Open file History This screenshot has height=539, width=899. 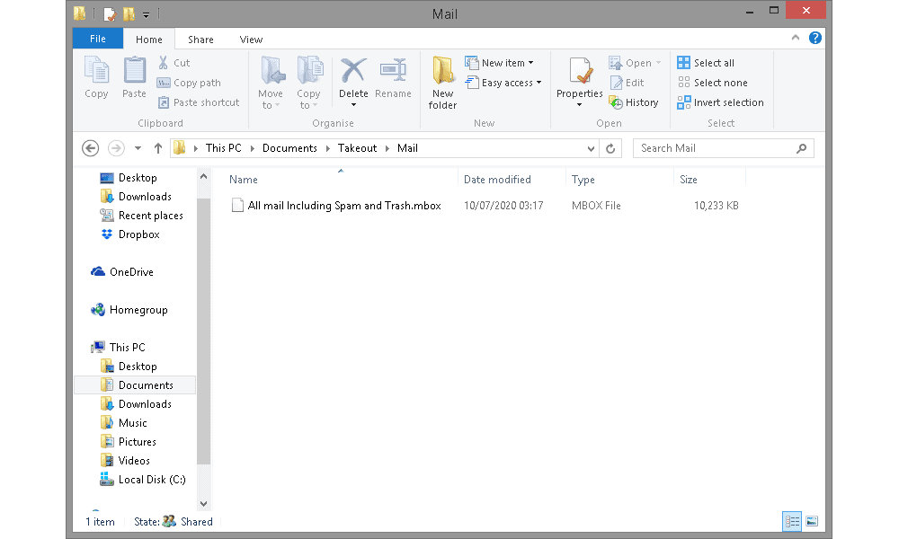pos(634,102)
